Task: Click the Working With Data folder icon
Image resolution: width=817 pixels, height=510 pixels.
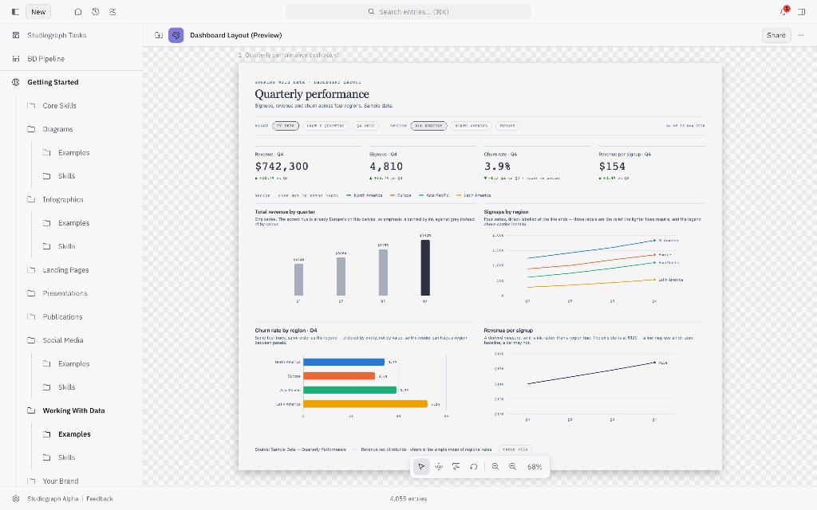Action: (31, 410)
